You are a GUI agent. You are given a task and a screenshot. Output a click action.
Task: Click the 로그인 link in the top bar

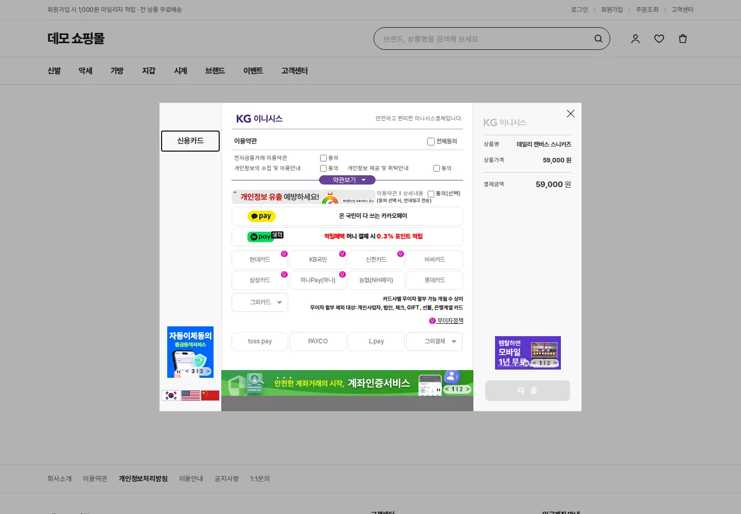click(579, 10)
